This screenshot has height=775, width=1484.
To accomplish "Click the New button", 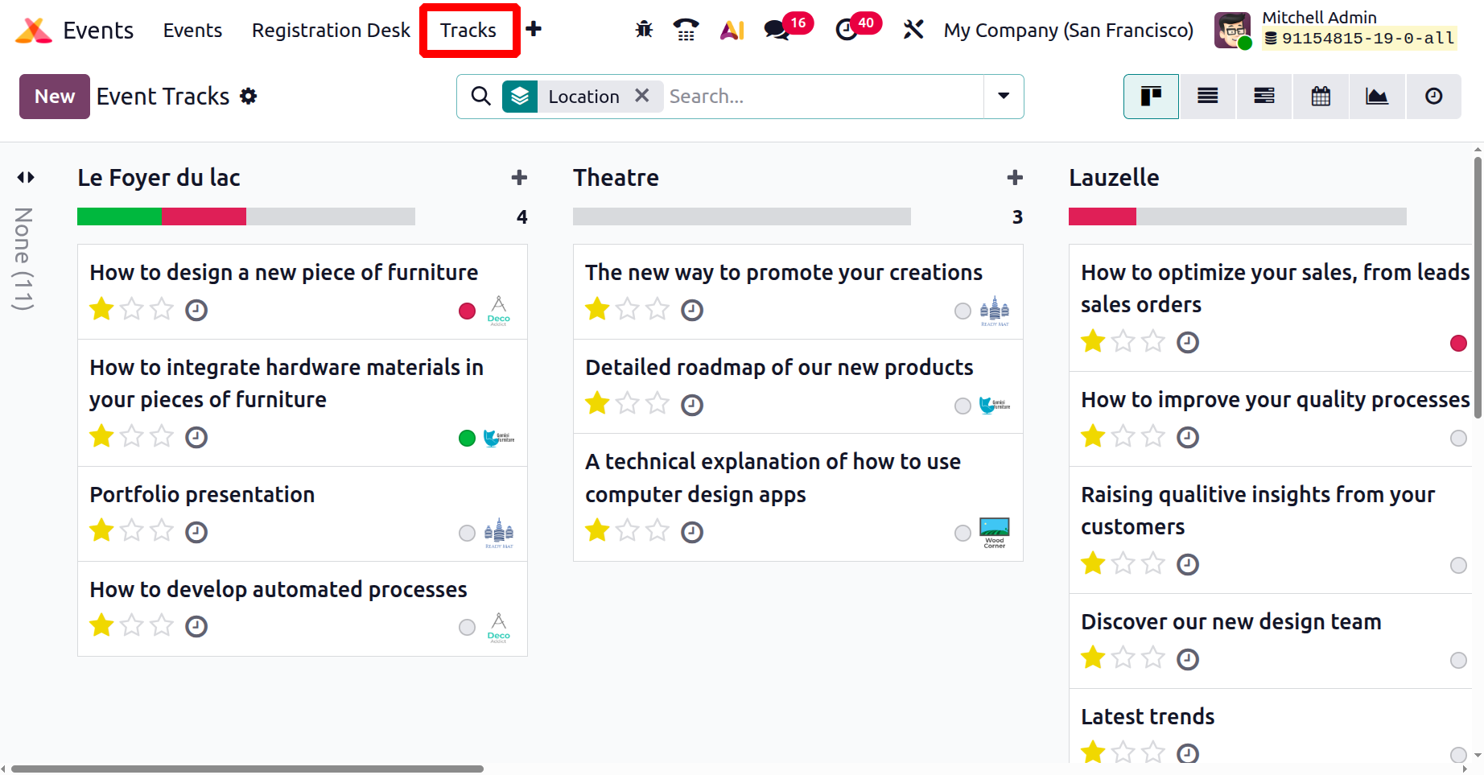I will 54,97.
